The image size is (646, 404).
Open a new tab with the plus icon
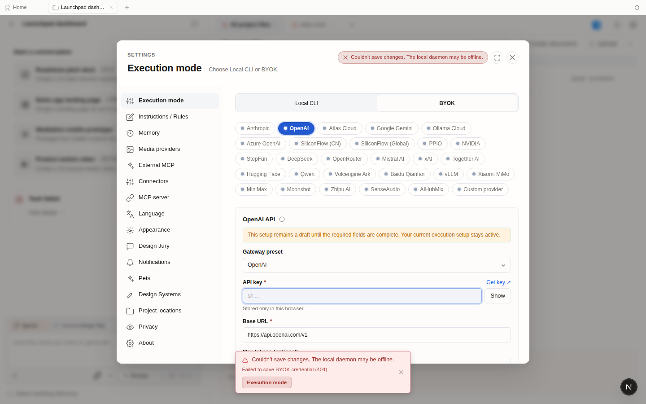(127, 8)
